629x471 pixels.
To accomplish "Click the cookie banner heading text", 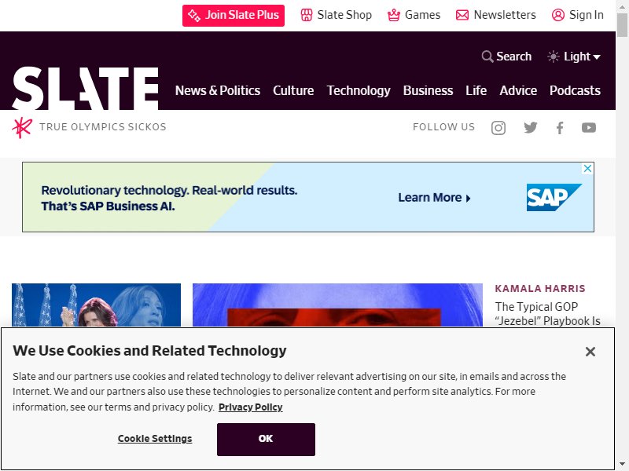I will tap(149, 350).
